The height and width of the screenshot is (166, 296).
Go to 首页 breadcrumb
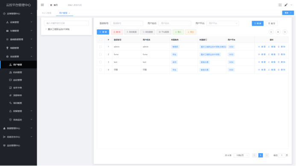[54, 5]
